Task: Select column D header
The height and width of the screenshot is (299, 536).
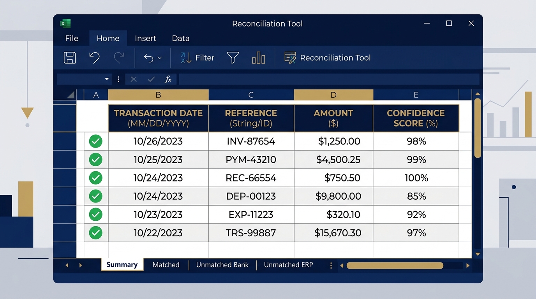Action: pyautogui.click(x=333, y=95)
